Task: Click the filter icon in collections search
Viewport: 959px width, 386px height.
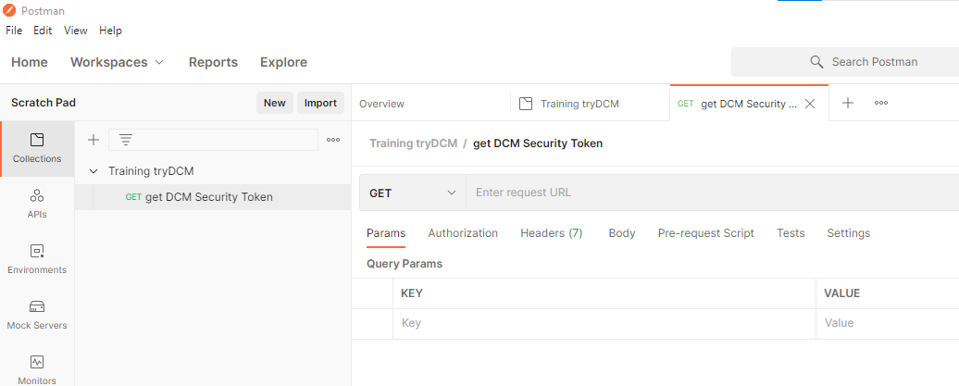Action: (126, 140)
